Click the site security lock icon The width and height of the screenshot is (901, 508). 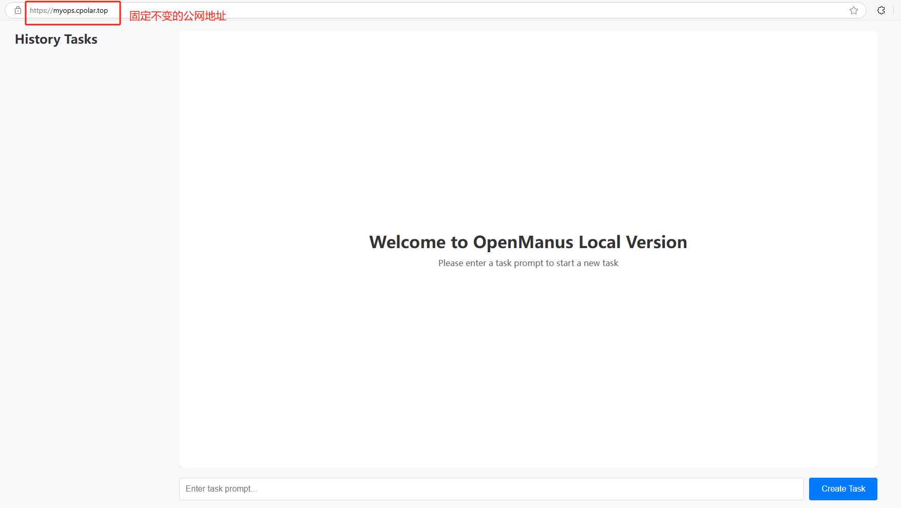(18, 10)
